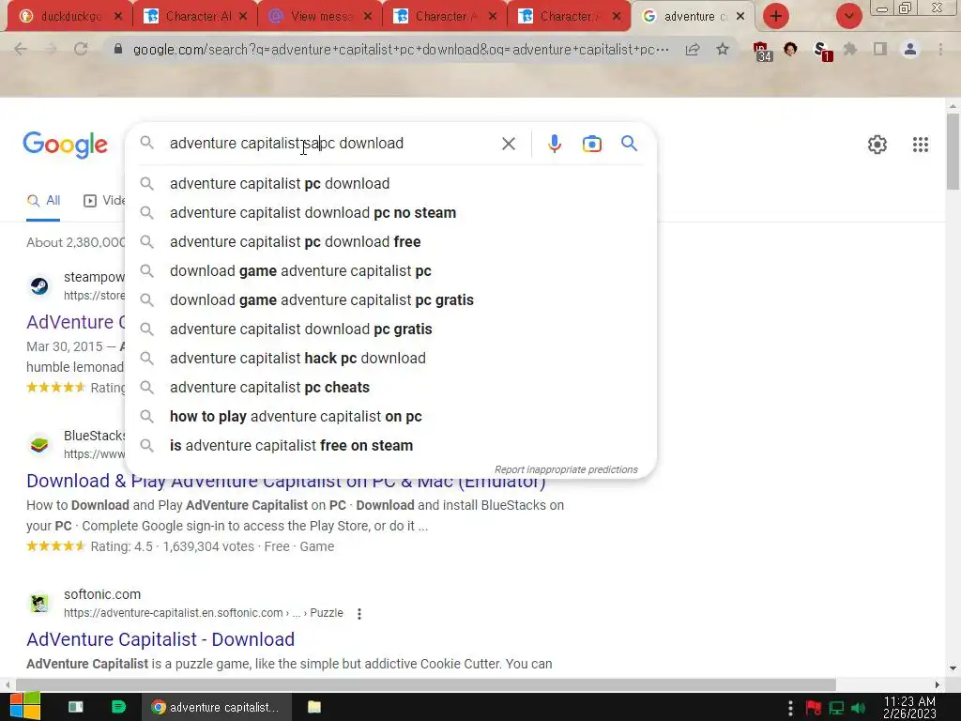
Task: Select suggestion is free on steam
Action: coord(390,446)
